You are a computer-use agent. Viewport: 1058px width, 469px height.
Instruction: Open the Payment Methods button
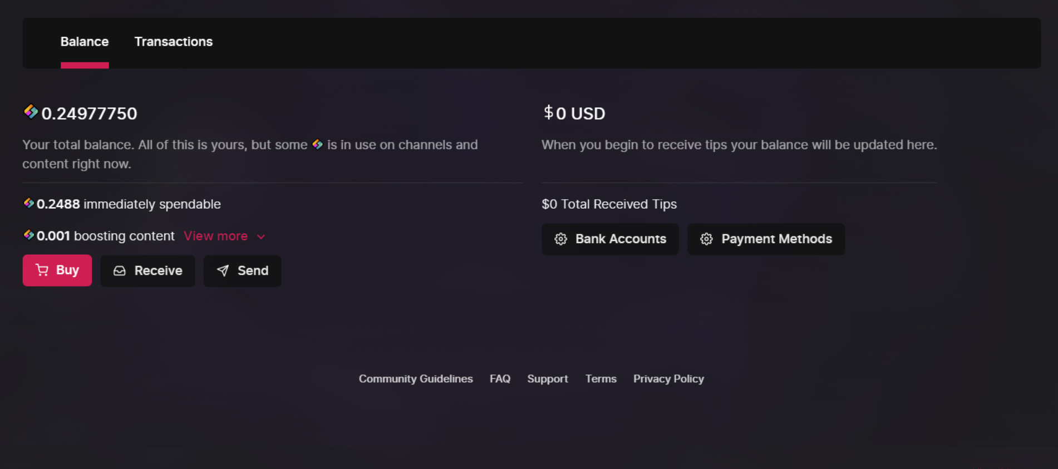click(x=766, y=239)
